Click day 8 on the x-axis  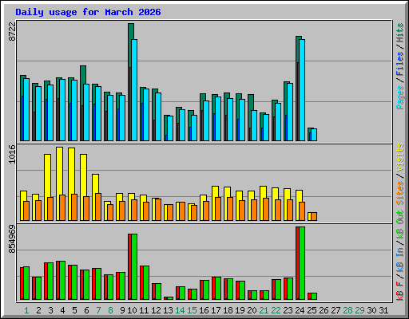pos(110,310)
